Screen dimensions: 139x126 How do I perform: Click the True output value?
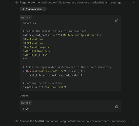click(x=26, y=109)
